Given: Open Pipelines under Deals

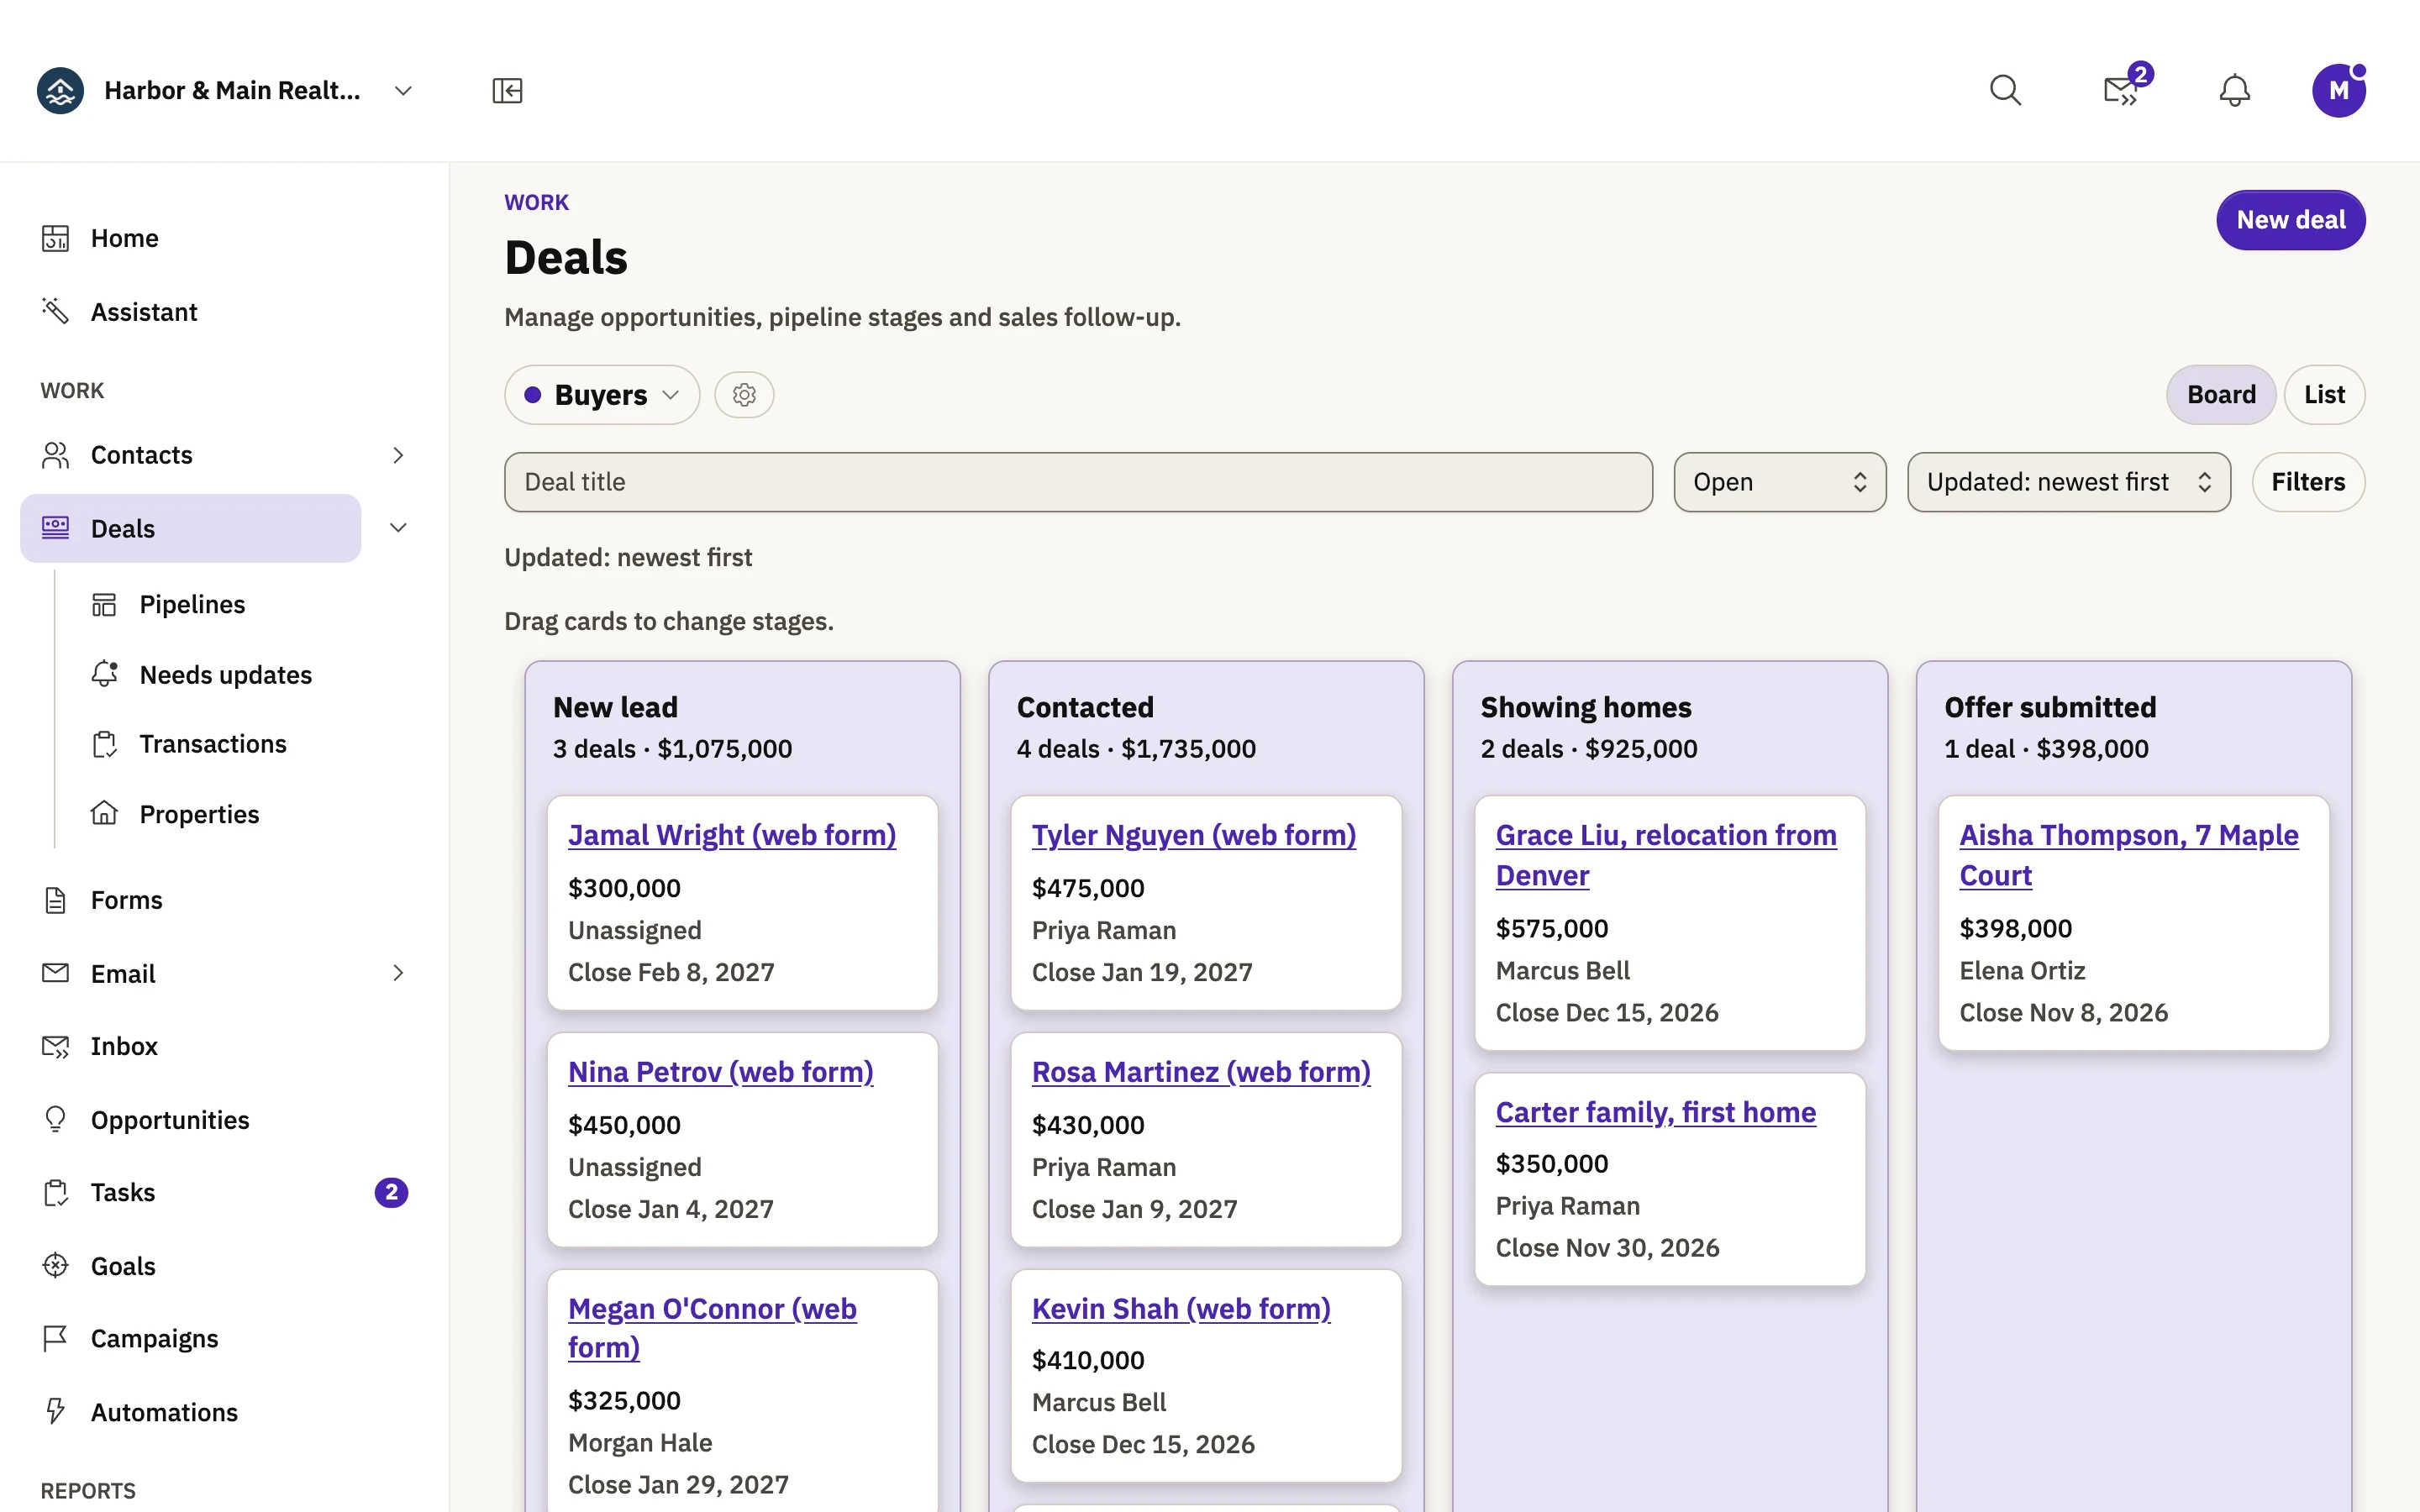Looking at the screenshot, I should point(192,604).
